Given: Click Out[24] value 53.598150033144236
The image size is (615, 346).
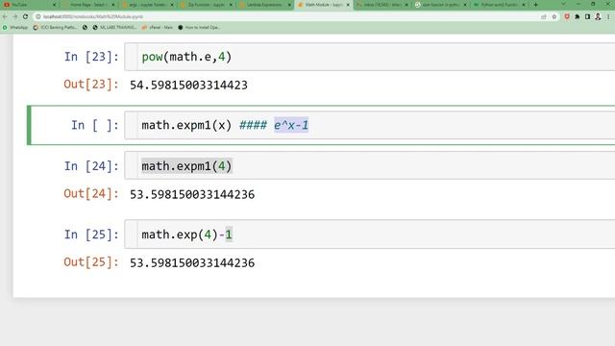Looking at the screenshot, I should (x=192, y=194).
